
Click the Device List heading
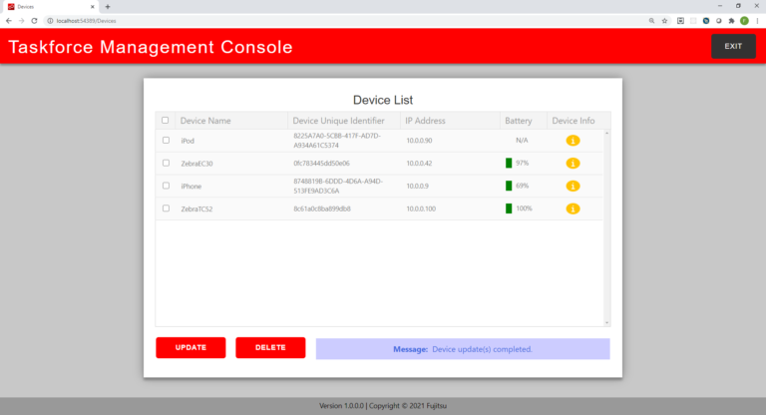pyautogui.click(x=383, y=100)
